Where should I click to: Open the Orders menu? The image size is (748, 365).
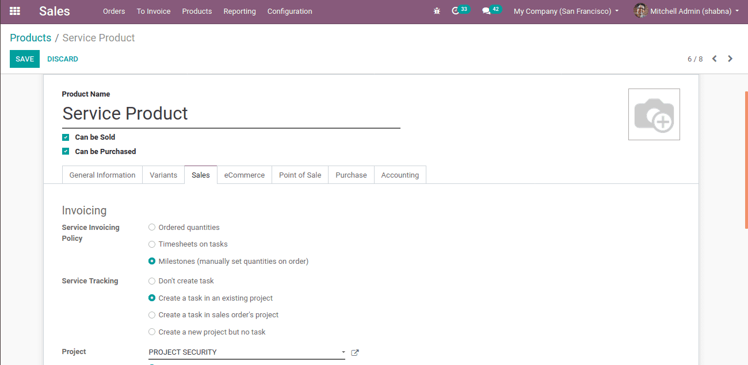[x=114, y=11]
